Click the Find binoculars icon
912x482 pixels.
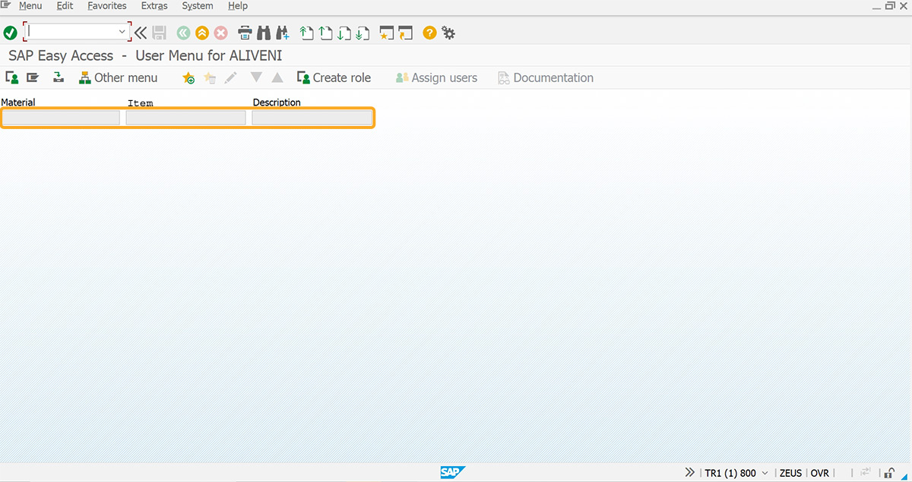pos(264,33)
